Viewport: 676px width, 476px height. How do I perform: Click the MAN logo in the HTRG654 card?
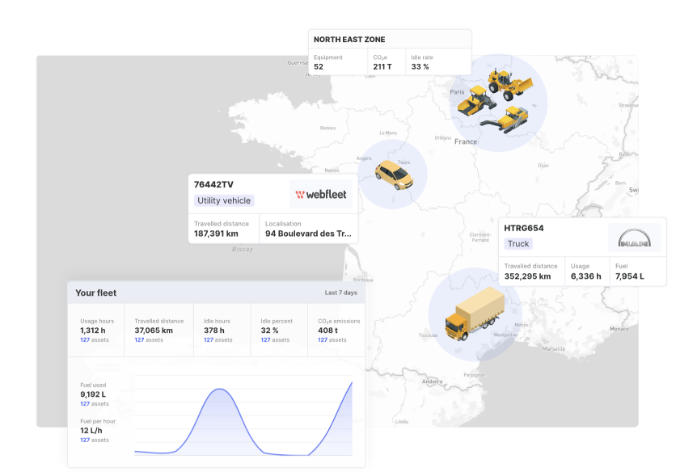tap(633, 238)
